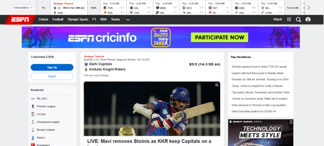Select the IPL tab in scoreboard

click(x=43, y=8)
